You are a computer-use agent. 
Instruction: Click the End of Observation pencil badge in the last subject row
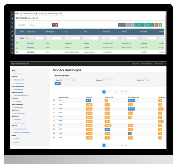(130, 138)
